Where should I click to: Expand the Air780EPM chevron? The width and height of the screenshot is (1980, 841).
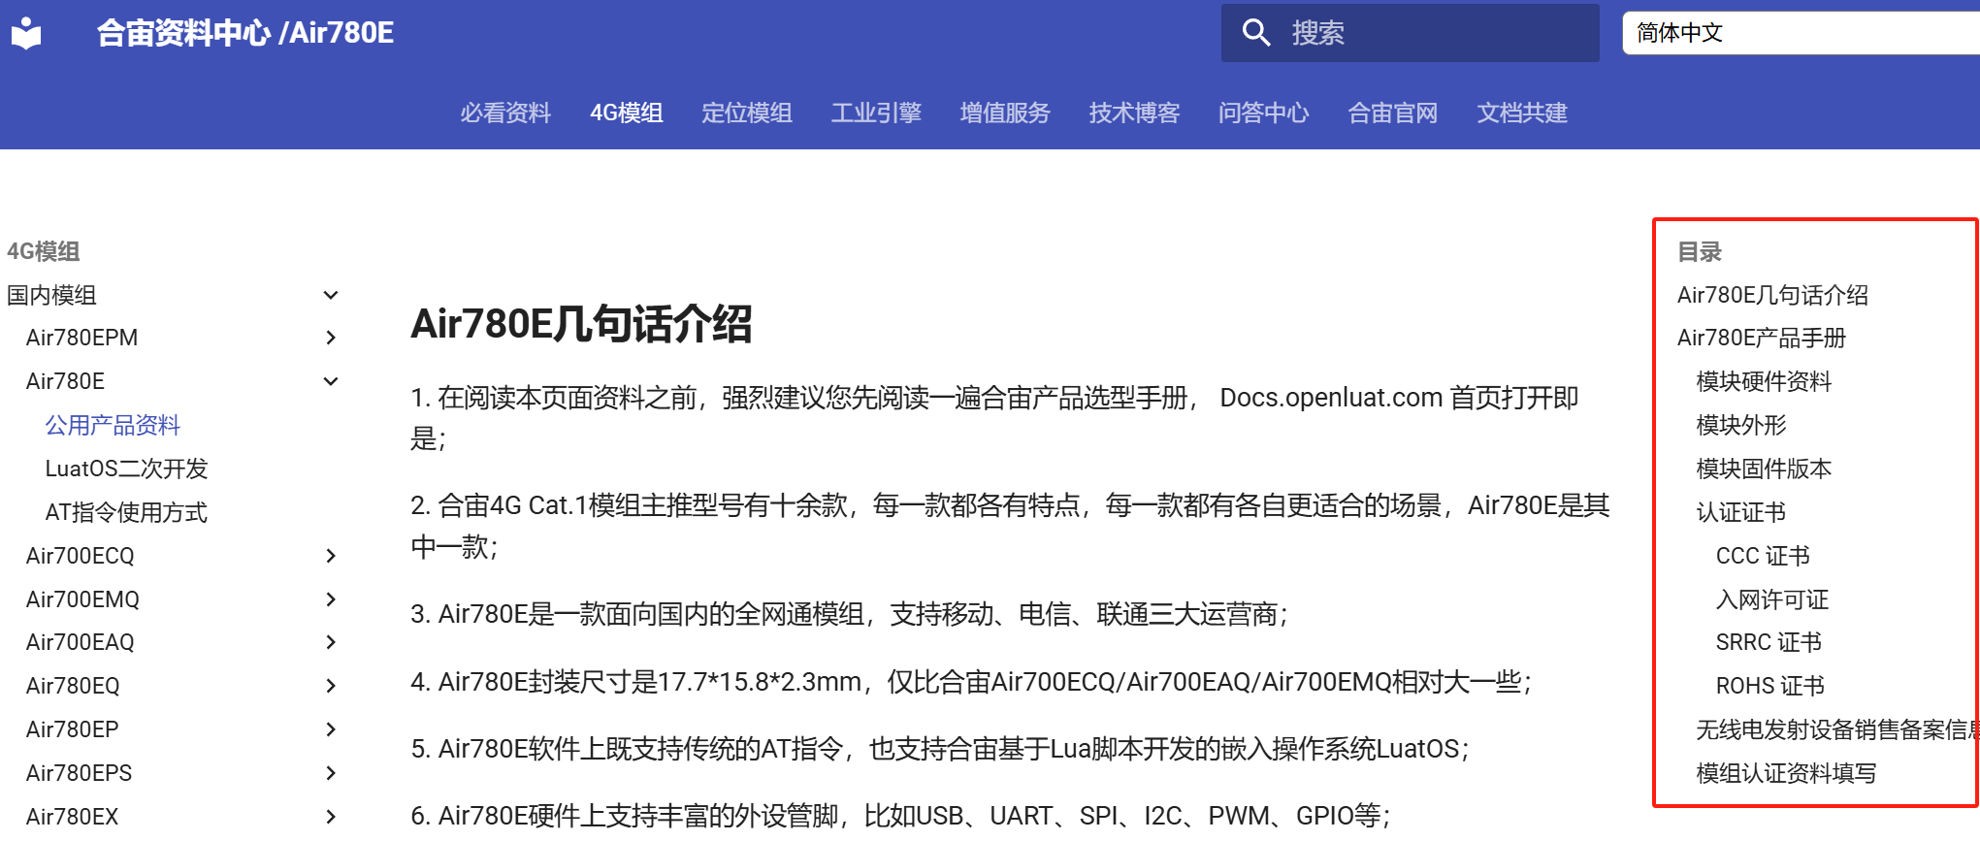point(331,338)
